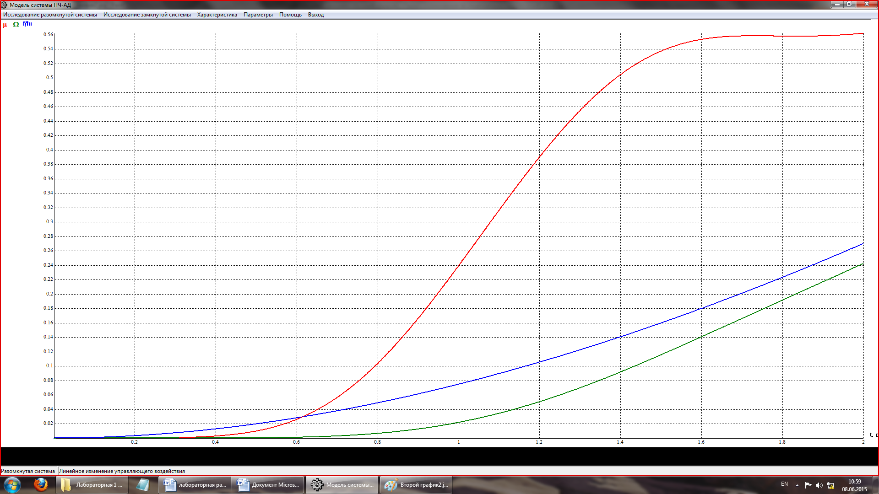Click the 1.2 x-axis label

pos(539,442)
